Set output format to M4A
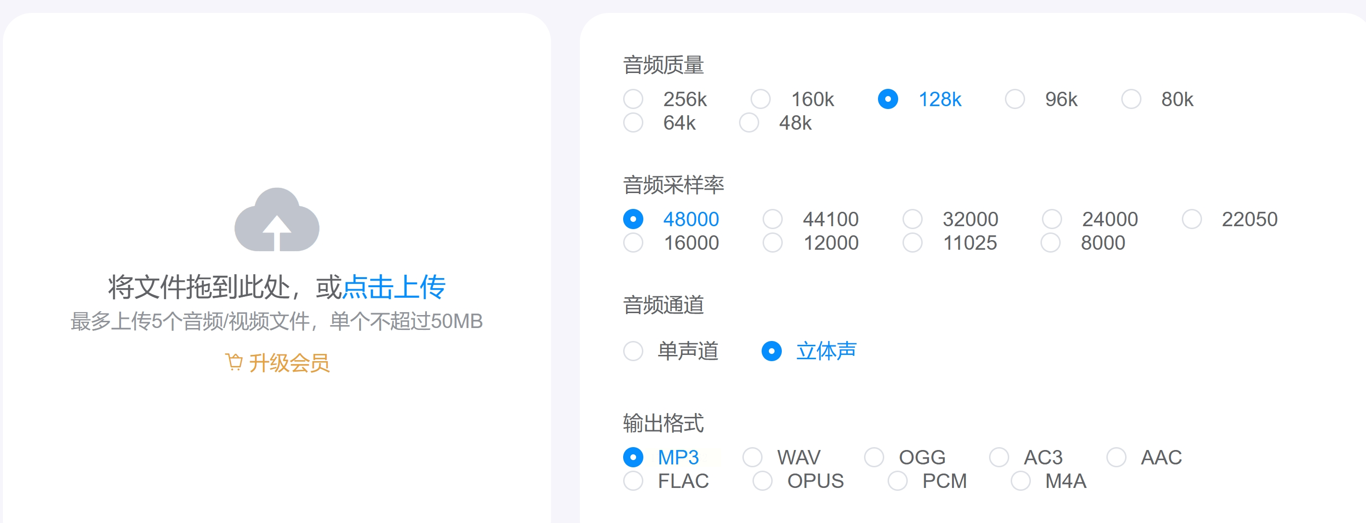Viewport: 1366px width, 523px height. (1020, 481)
